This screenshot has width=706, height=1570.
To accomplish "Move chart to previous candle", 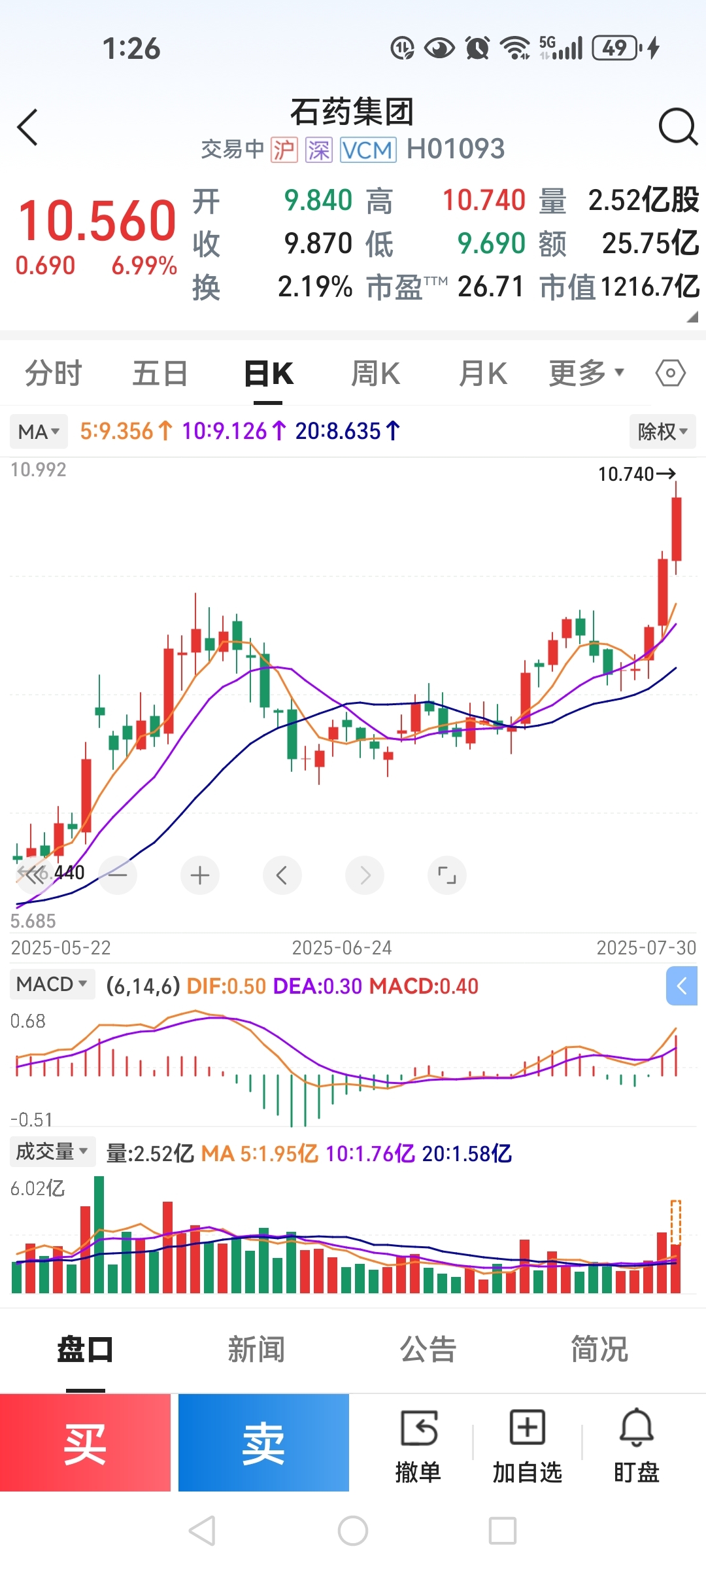I will click(x=282, y=875).
